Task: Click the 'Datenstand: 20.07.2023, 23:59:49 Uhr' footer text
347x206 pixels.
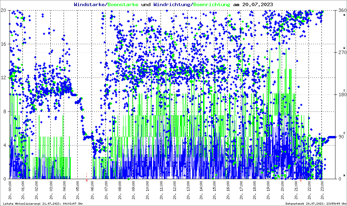Action: [316, 204]
